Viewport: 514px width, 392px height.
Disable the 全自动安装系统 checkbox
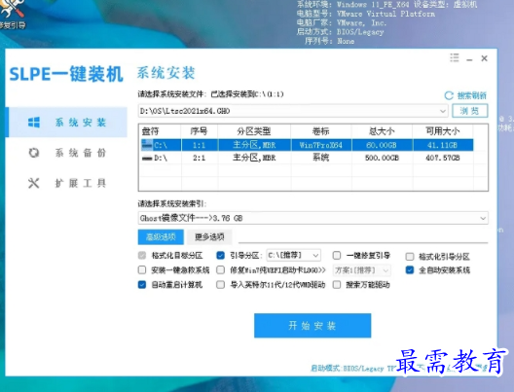[x=410, y=270]
